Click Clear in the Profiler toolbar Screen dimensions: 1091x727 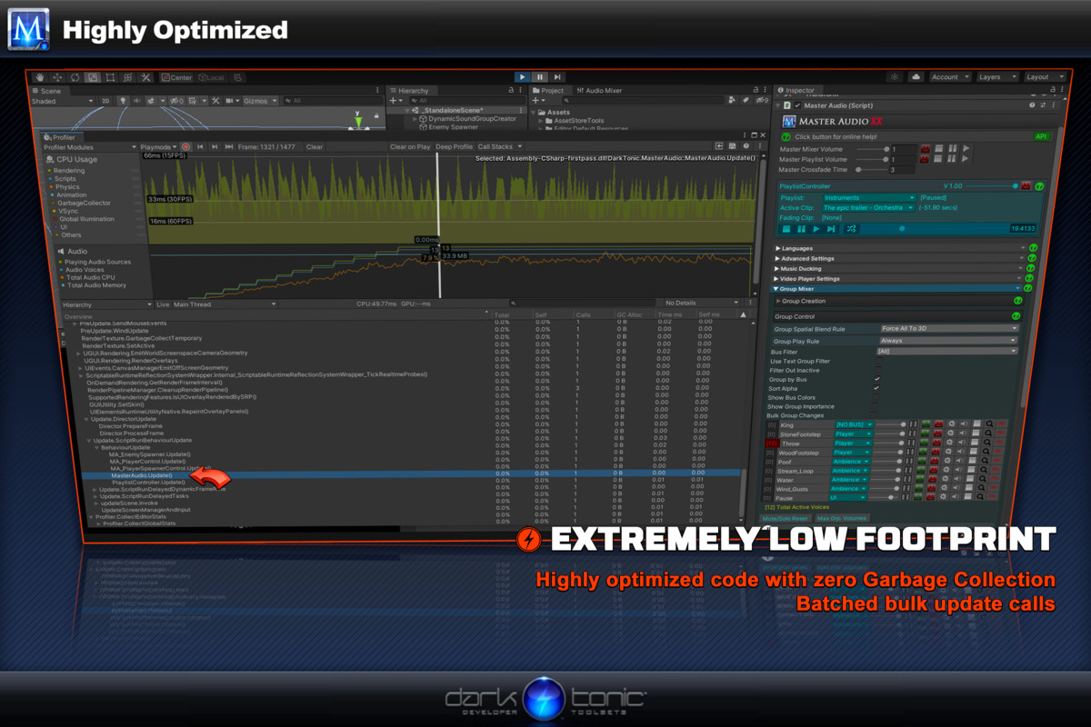pos(315,146)
